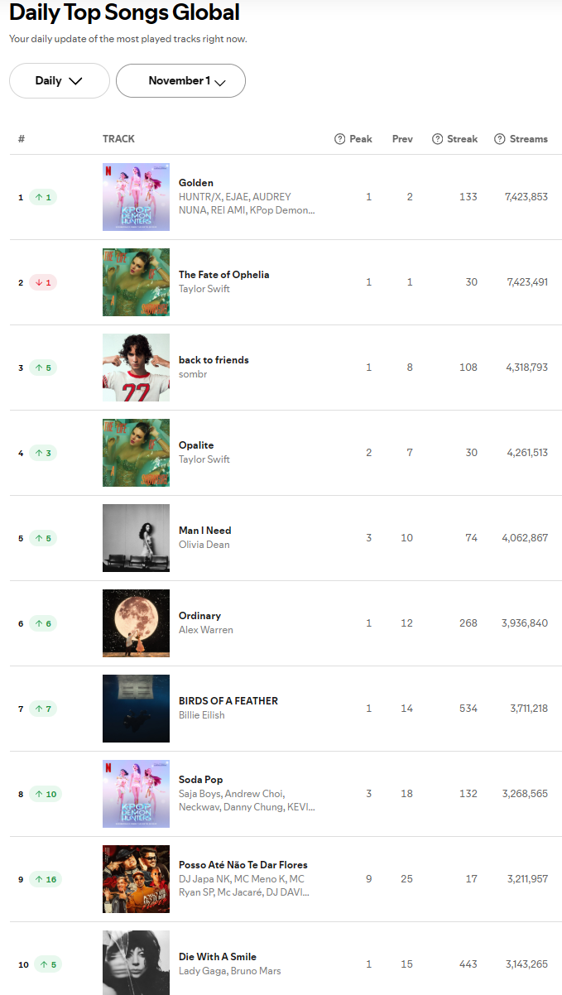Click the help icon beside Streams column
562x995 pixels.
pyautogui.click(x=500, y=139)
